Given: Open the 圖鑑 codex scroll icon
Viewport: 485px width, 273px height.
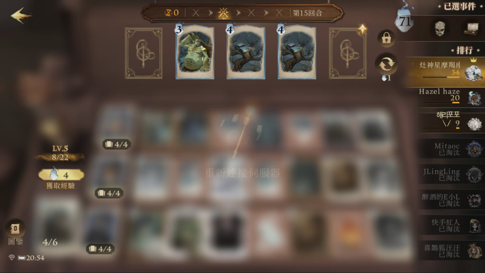Looking at the screenshot, I should 15,229.
